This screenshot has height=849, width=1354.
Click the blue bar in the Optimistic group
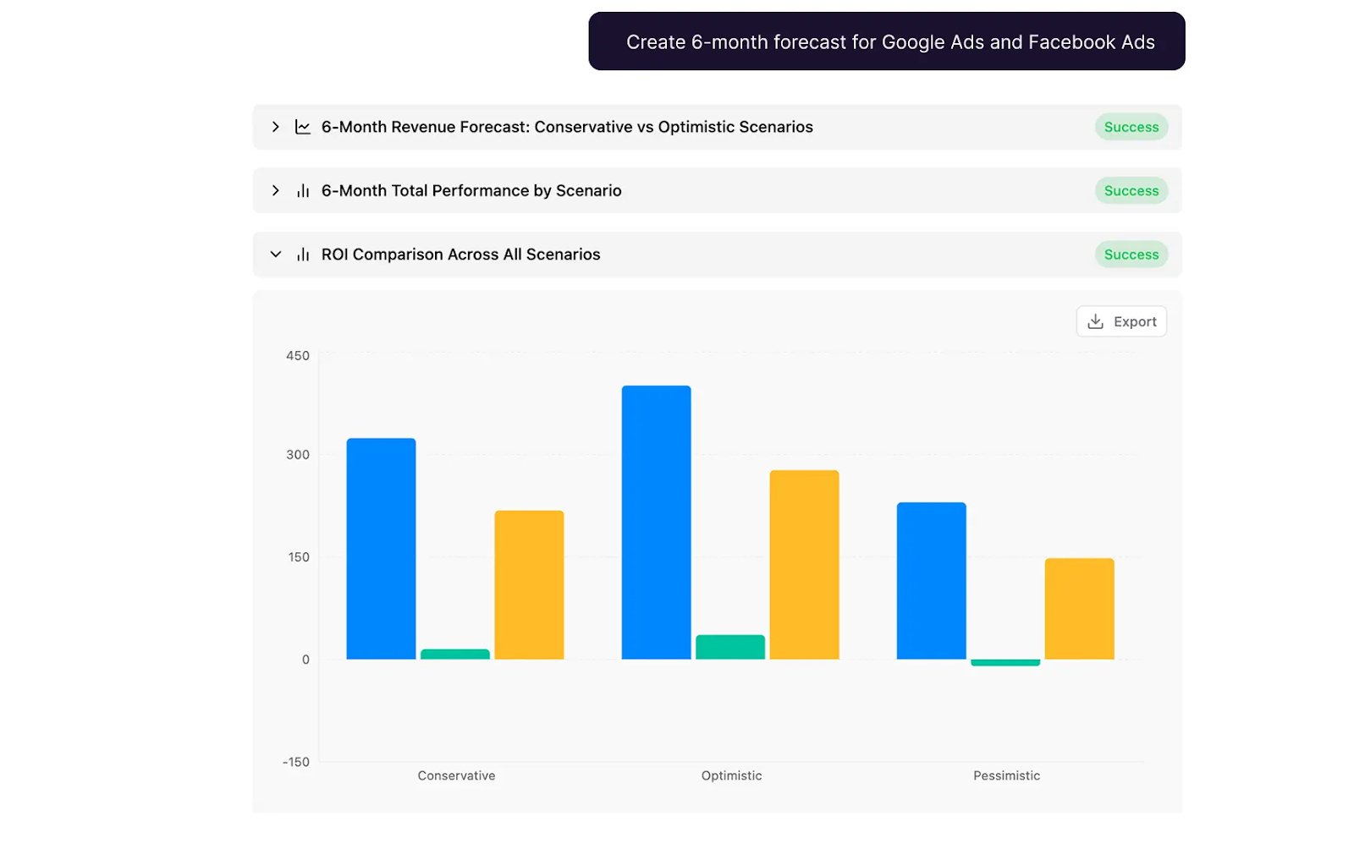[656, 523]
